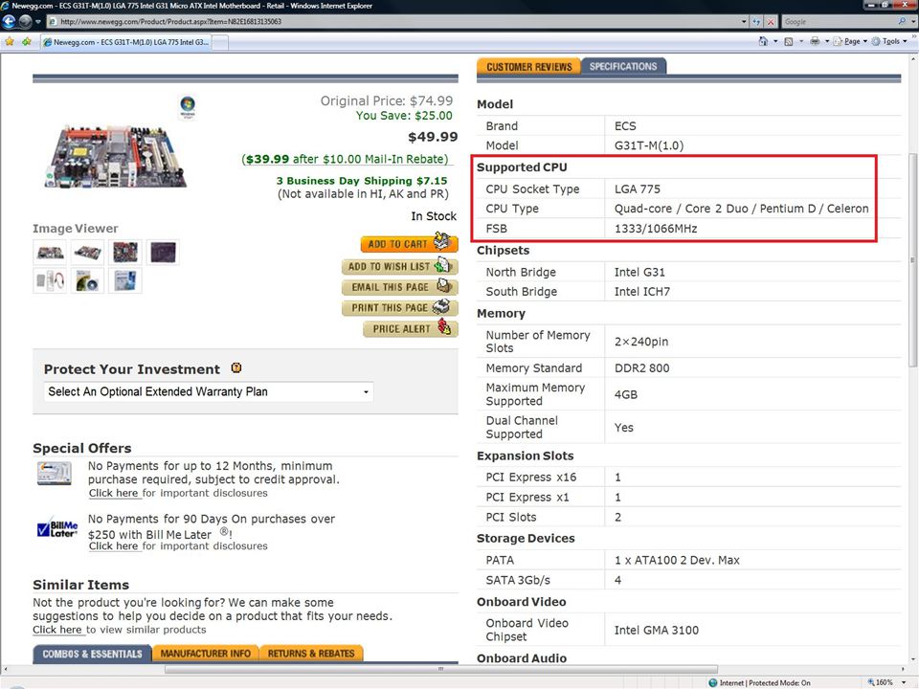The width and height of the screenshot is (919, 689).
Task: Click the "G31T-M(1.0)" model value
Action: pos(649,145)
